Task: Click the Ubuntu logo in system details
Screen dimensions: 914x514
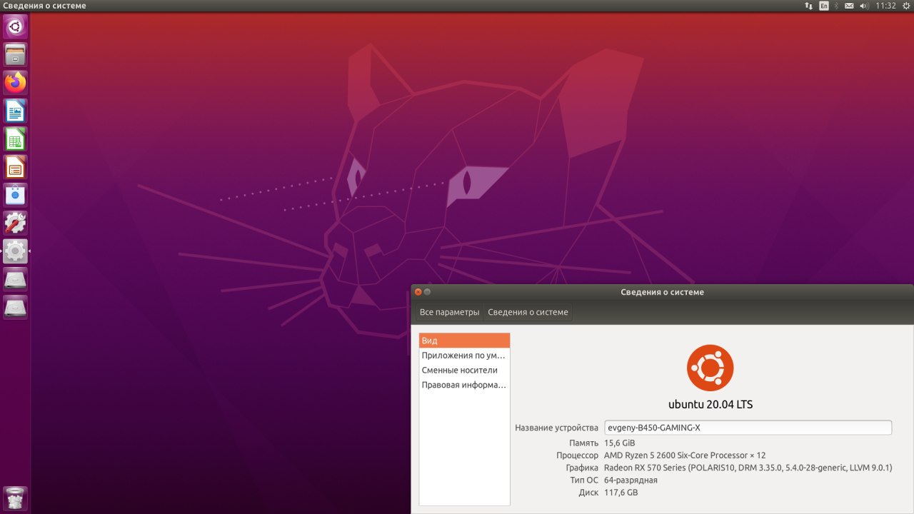Action: tap(710, 368)
